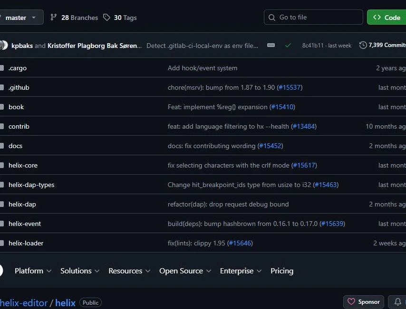
Task: Open the helix-core folder
Action: tap(23, 165)
